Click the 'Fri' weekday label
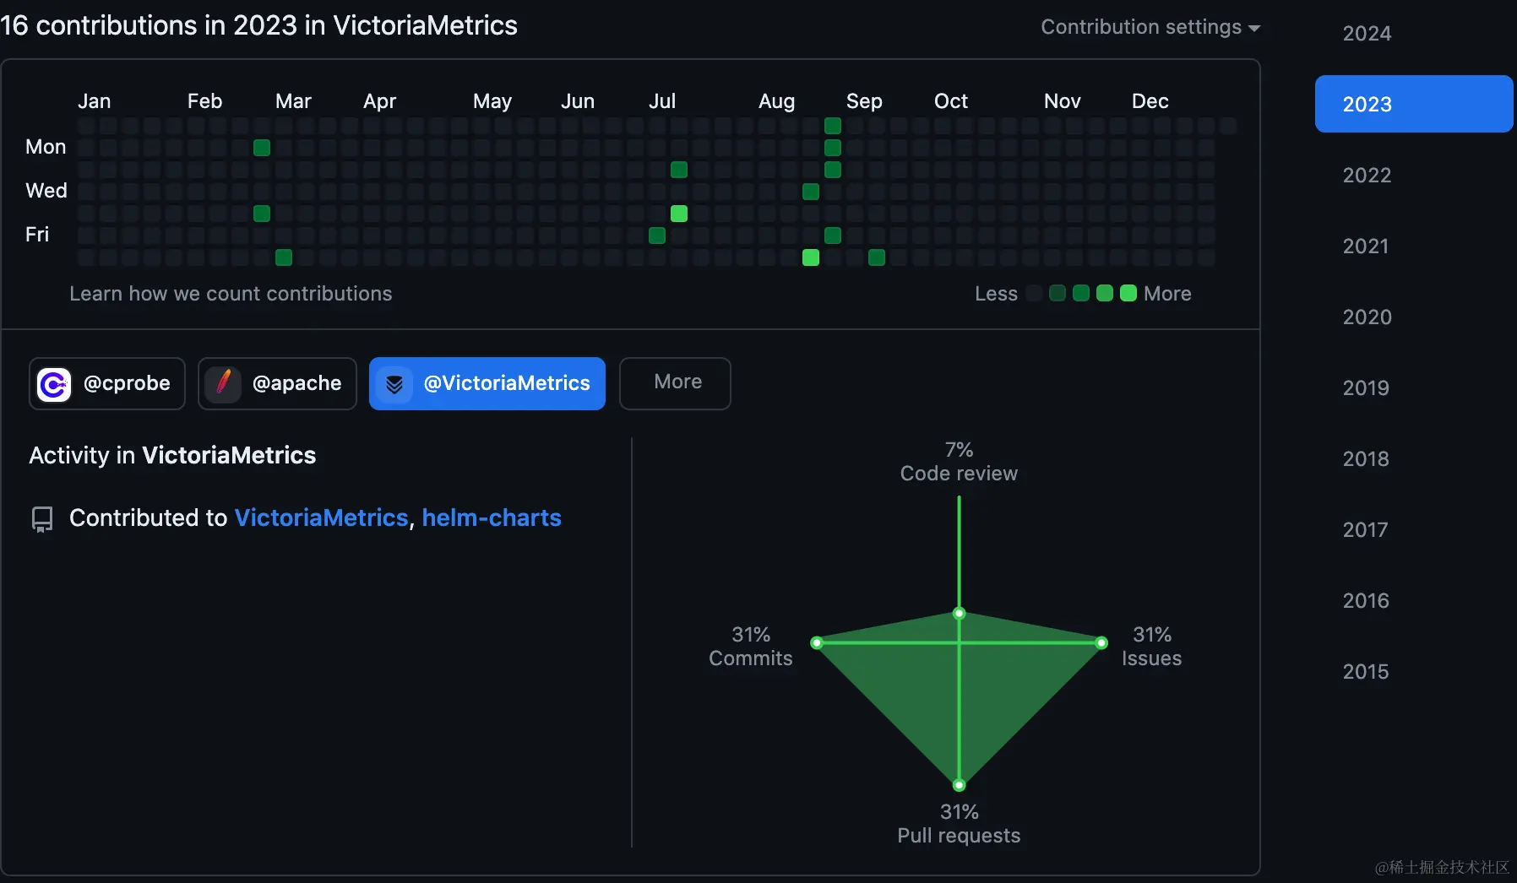The image size is (1517, 883). tap(37, 235)
